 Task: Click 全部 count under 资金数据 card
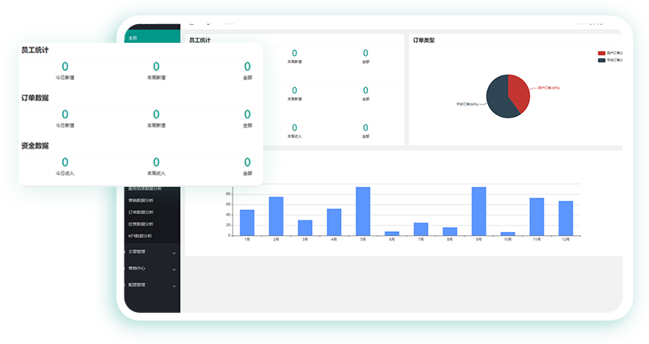[x=247, y=162]
